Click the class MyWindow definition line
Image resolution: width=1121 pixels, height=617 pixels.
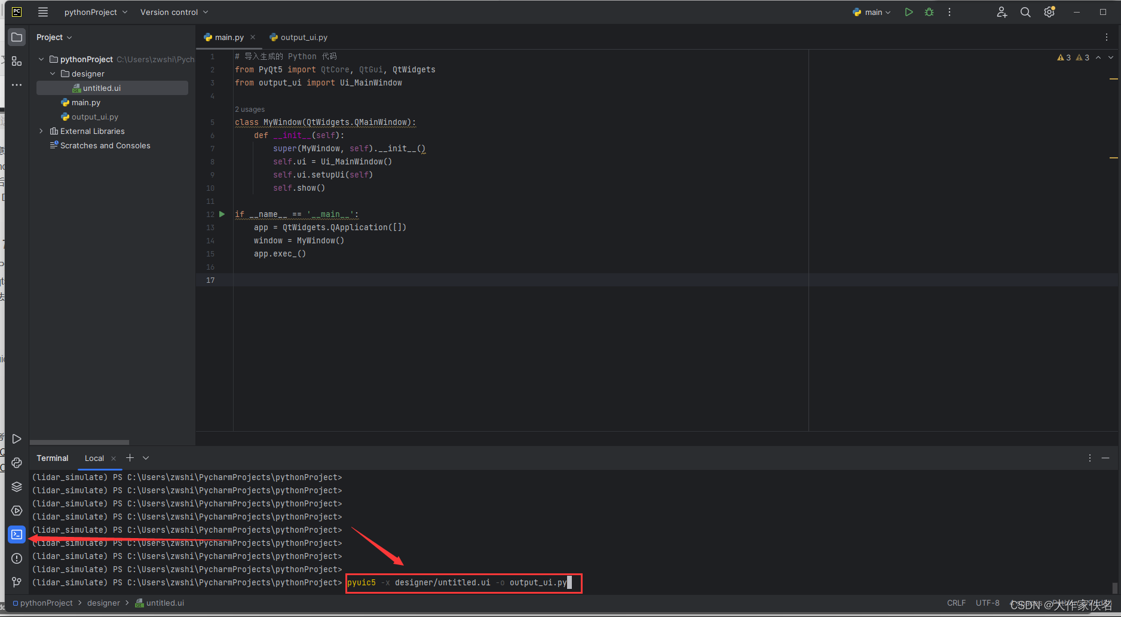click(325, 122)
